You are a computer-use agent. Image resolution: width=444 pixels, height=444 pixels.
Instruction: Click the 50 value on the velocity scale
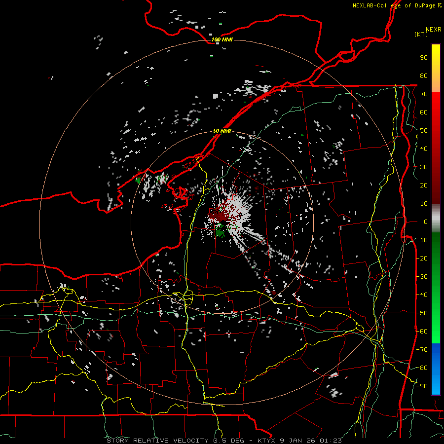tap(424, 131)
